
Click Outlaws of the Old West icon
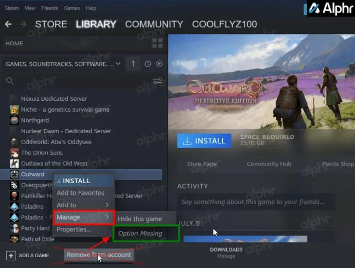14,164
